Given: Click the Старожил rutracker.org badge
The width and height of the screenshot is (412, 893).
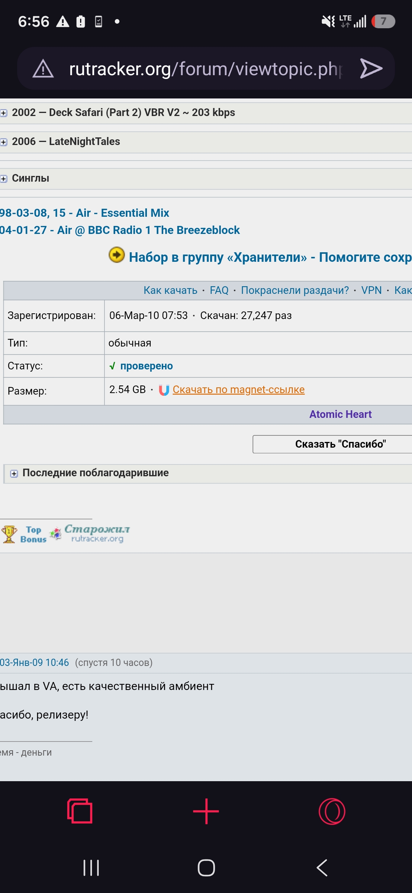Looking at the screenshot, I should point(90,533).
